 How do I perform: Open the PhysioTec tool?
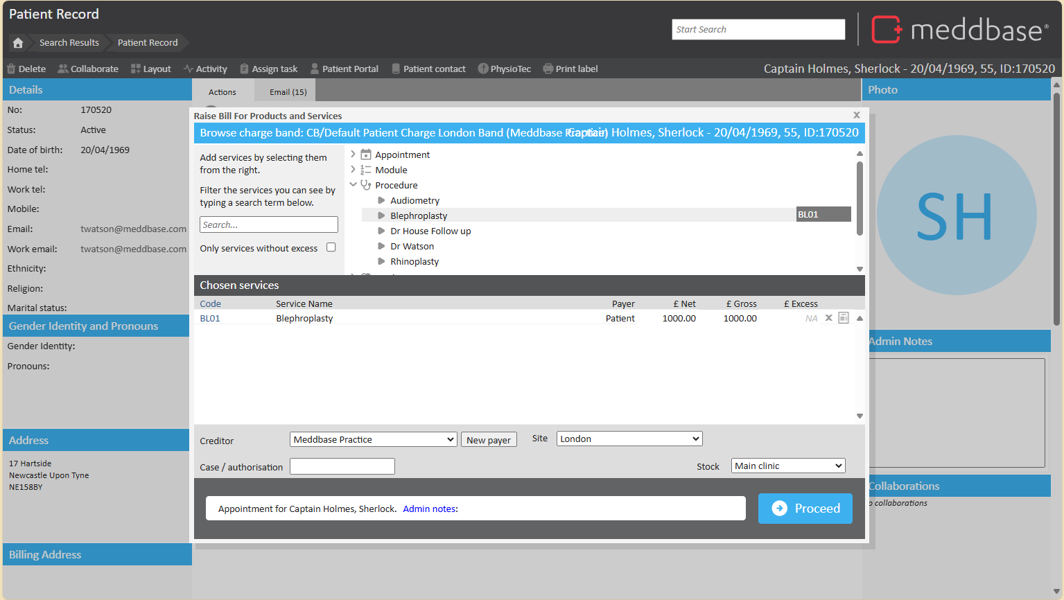tap(504, 69)
